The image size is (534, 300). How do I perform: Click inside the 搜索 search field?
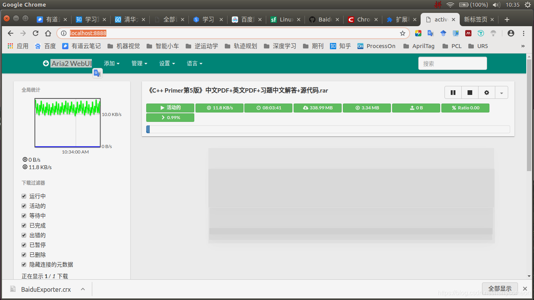(x=452, y=63)
